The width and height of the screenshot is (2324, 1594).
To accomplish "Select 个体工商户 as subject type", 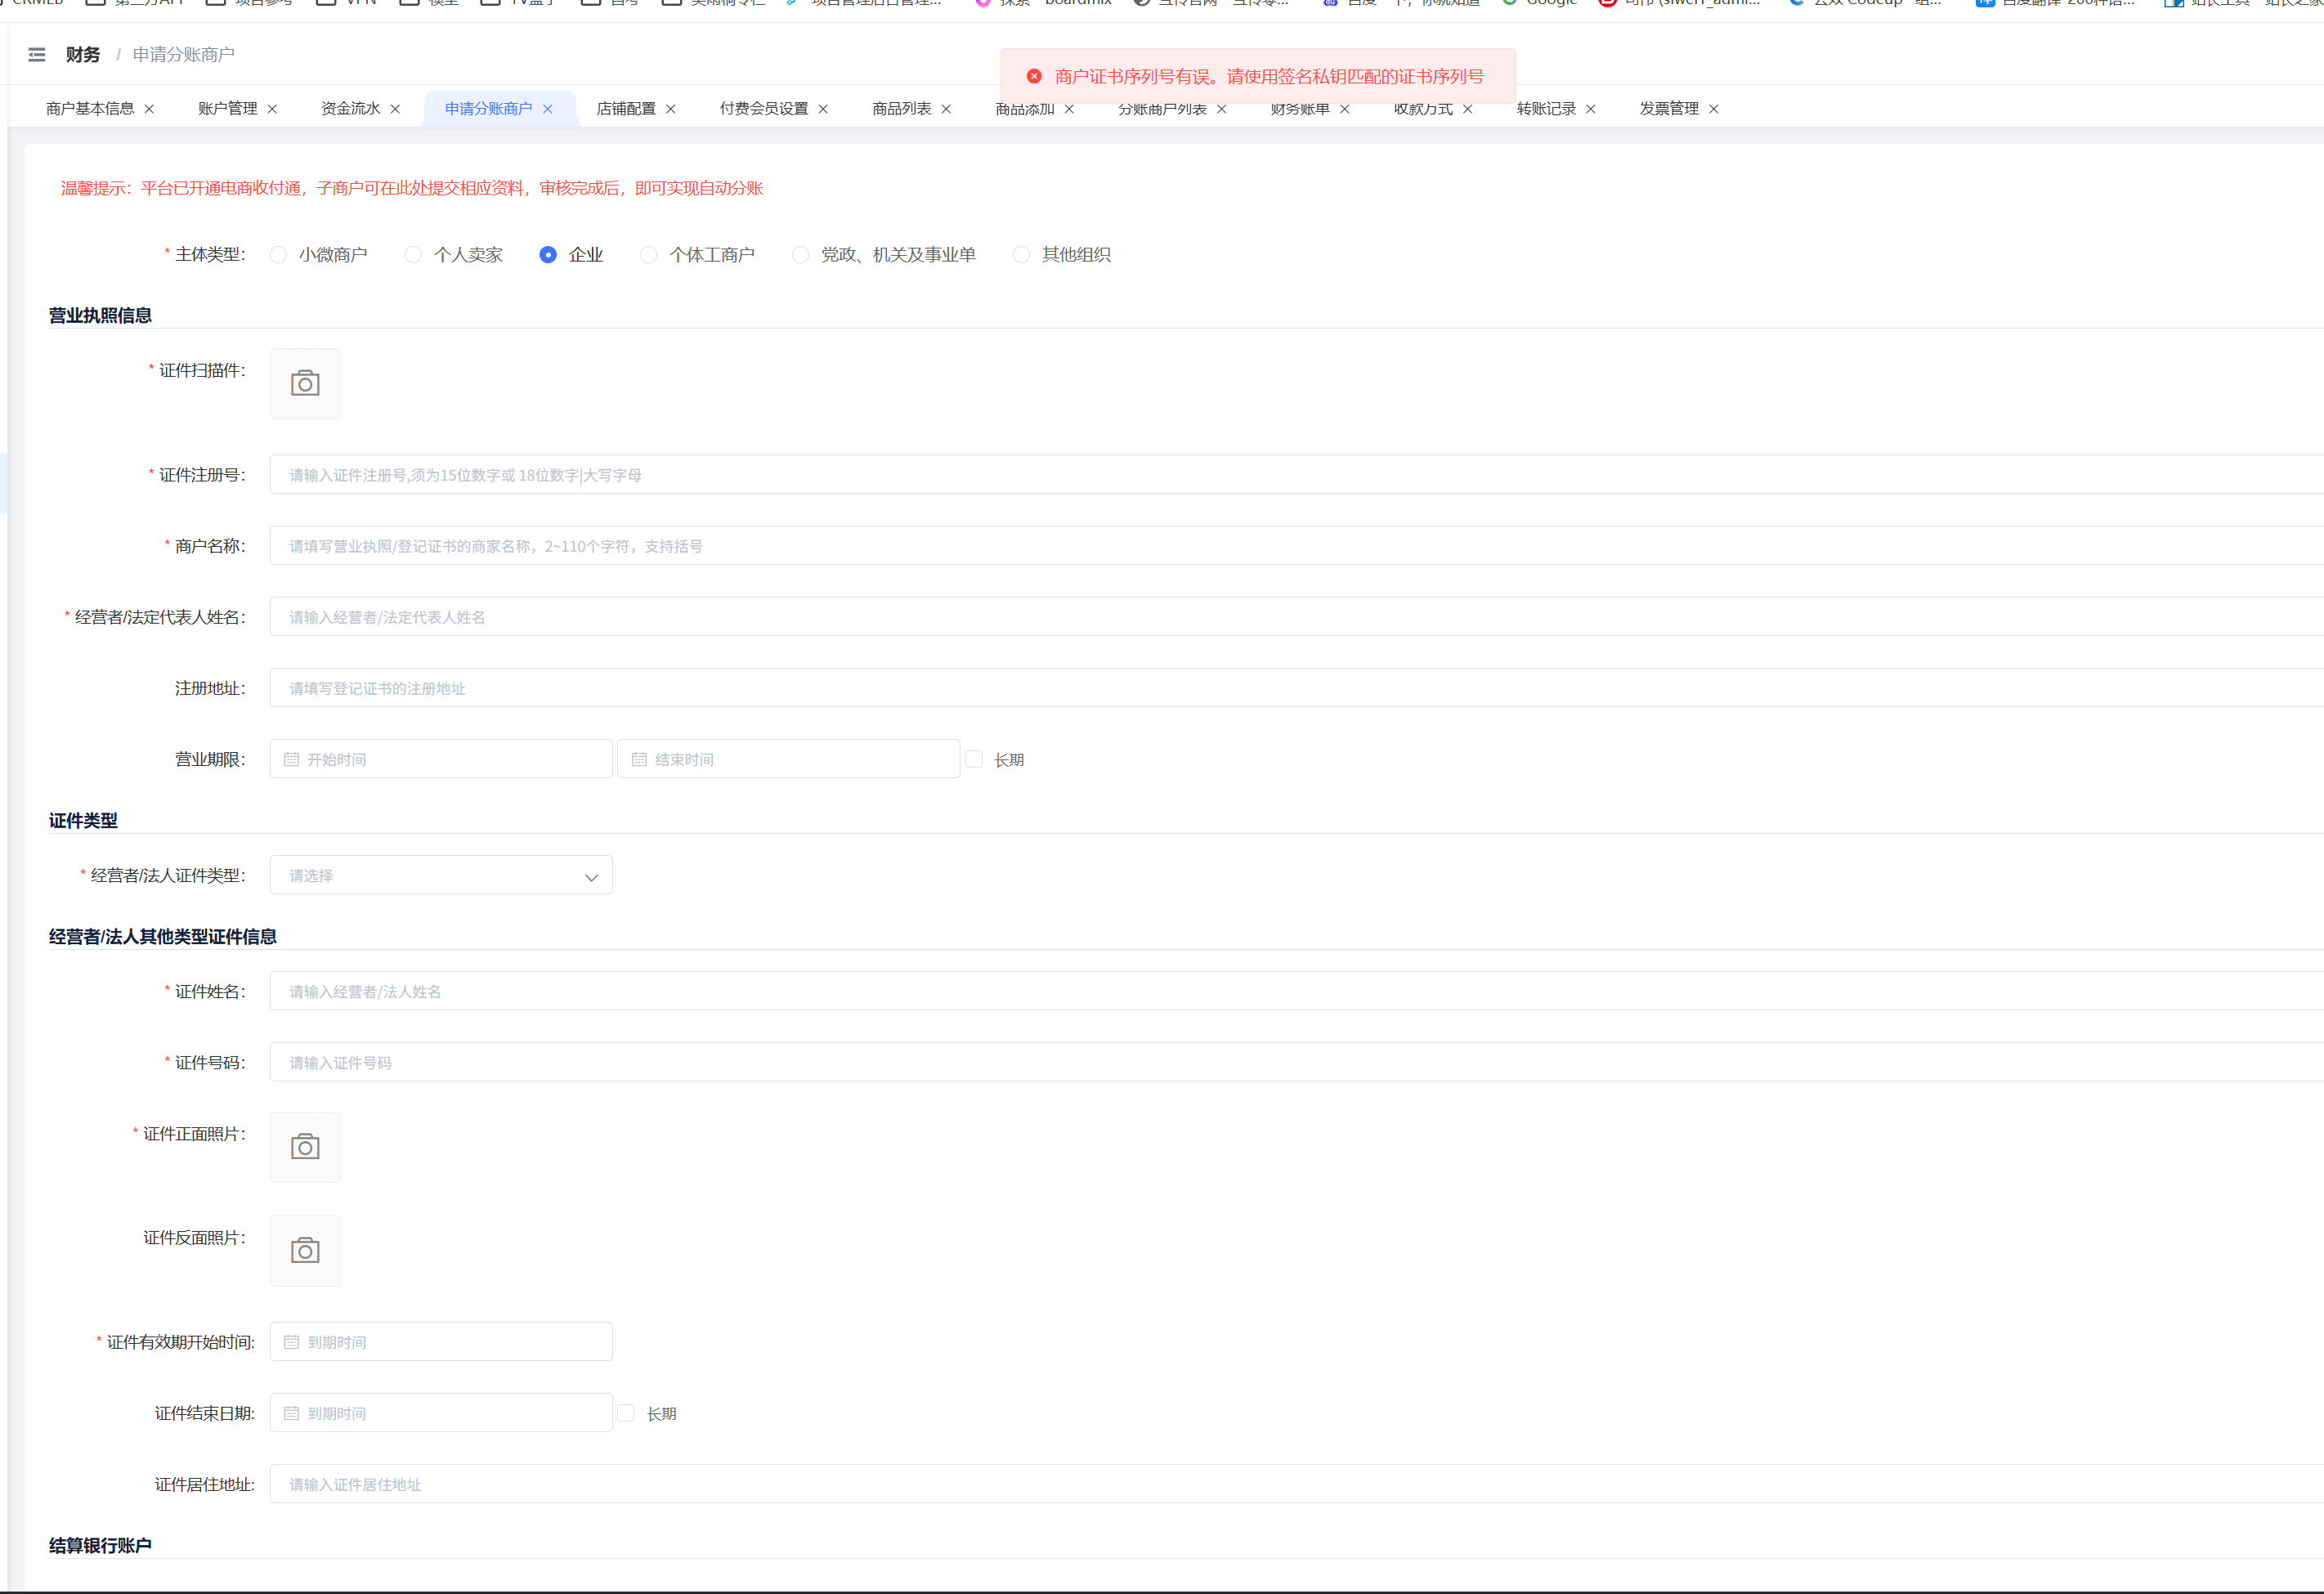I will point(649,255).
